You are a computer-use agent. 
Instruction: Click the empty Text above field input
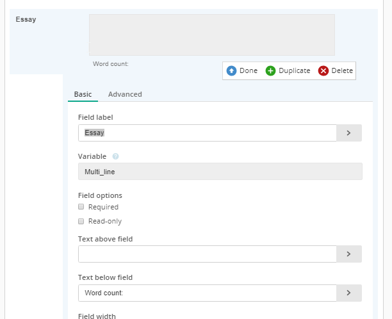(208, 254)
